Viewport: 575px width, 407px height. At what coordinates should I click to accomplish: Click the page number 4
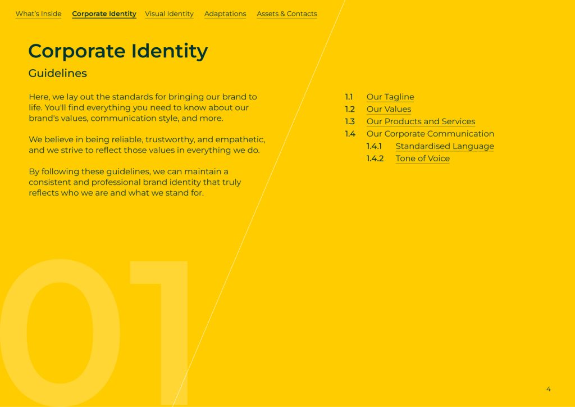[x=548, y=389]
